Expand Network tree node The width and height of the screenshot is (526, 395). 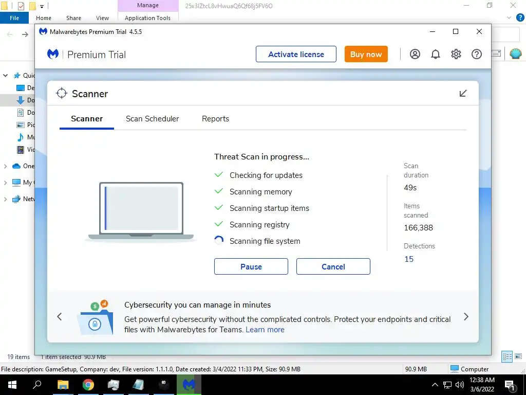click(5, 199)
